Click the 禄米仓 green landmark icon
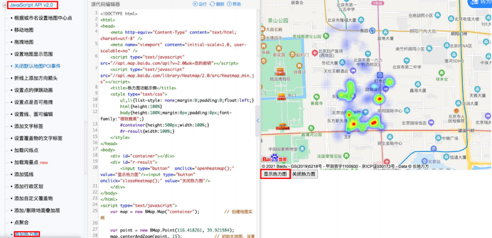The width and height of the screenshot is (492, 238). tap(441, 73)
